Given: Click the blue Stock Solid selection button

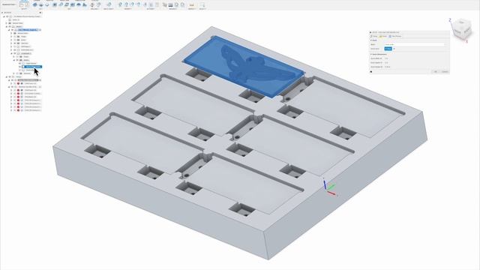Looking at the screenshot, I should coord(388,49).
